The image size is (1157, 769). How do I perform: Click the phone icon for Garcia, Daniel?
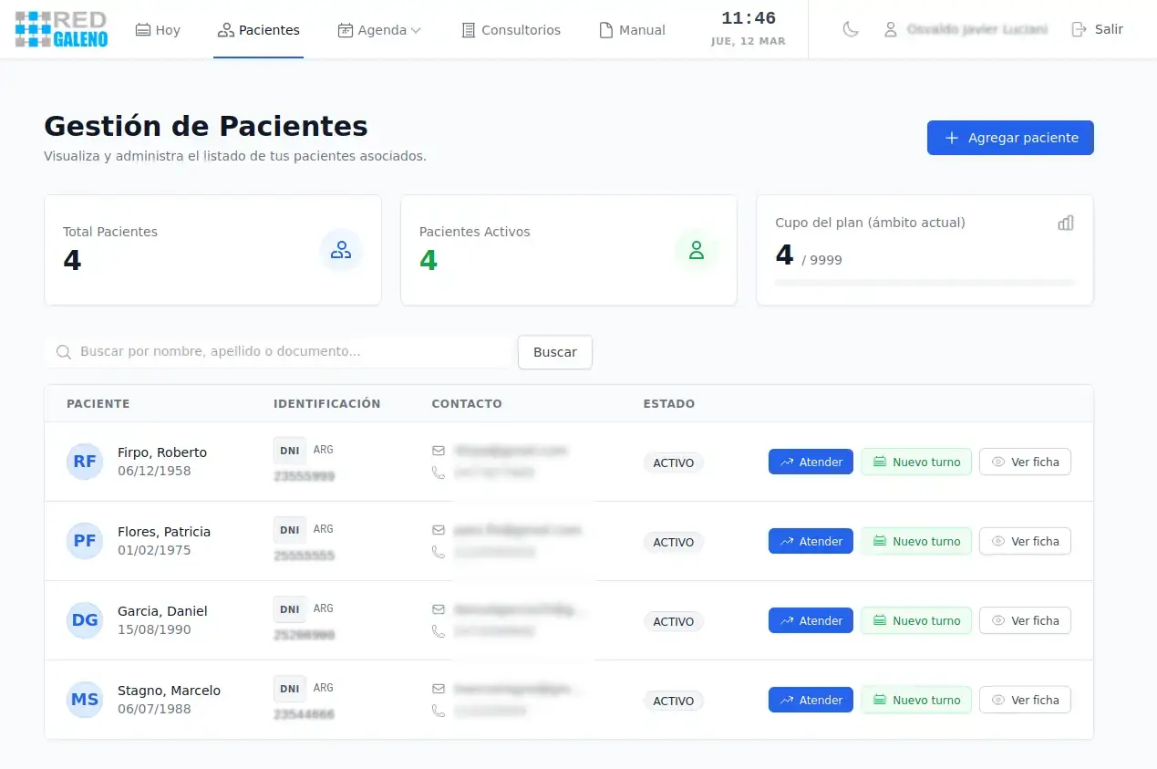point(439,630)
